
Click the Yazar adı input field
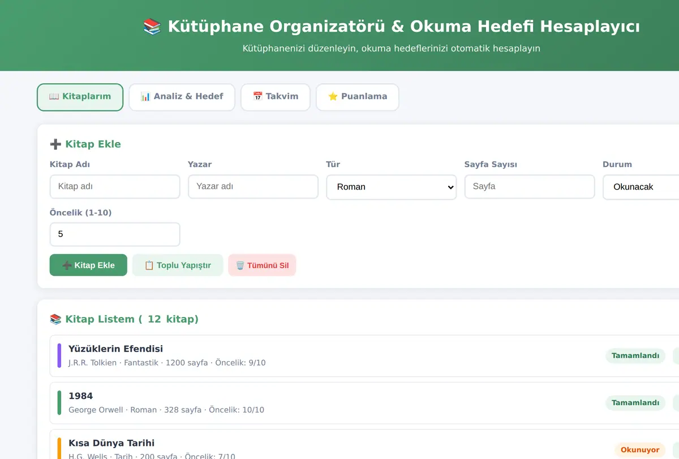tap(253, 186)
